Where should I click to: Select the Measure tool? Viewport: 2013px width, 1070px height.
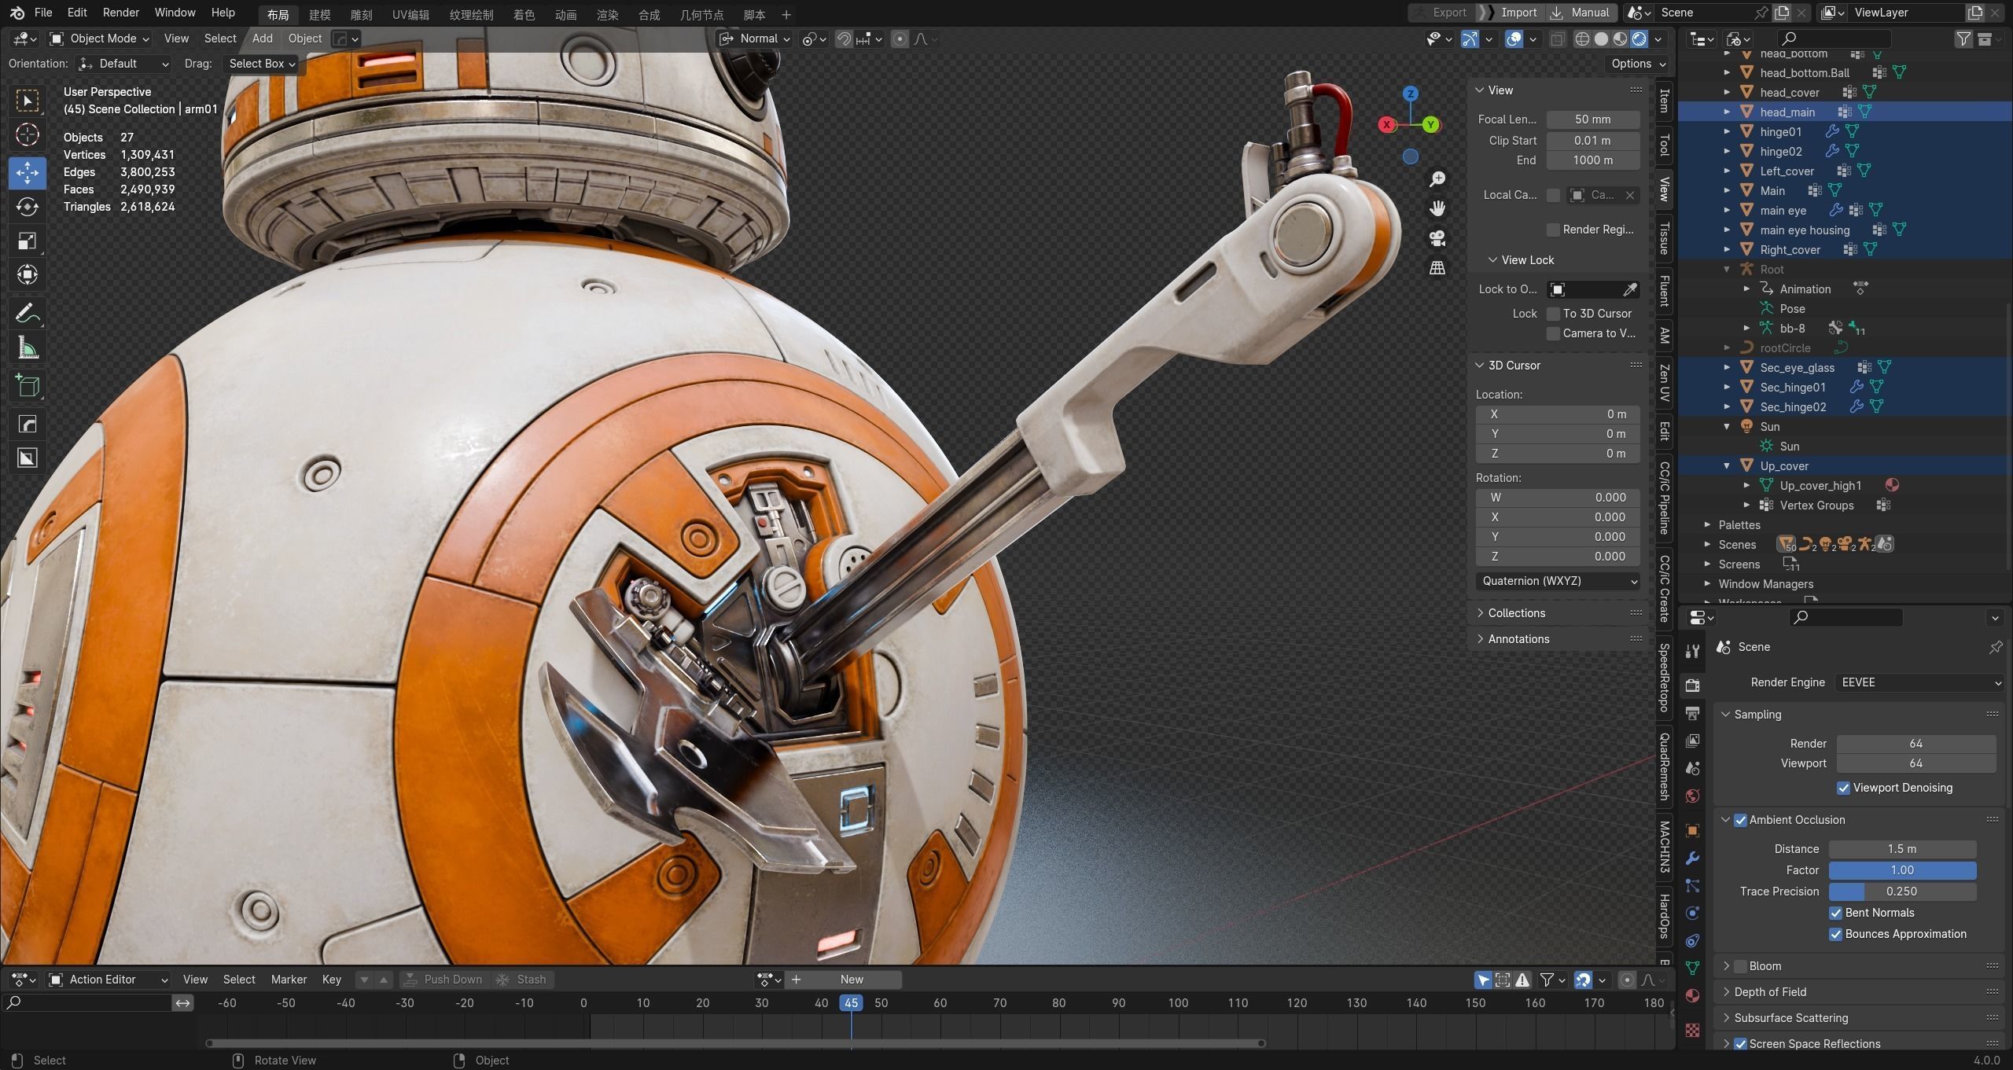click(x=28, y=347)
